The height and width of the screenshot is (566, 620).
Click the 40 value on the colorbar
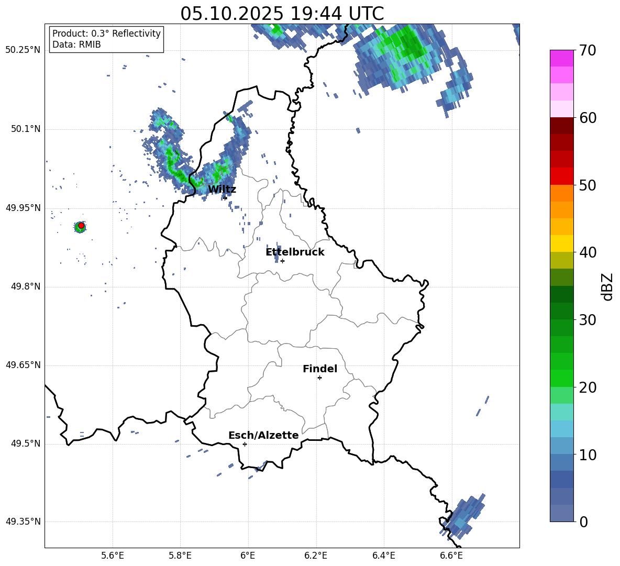[588, 252]
